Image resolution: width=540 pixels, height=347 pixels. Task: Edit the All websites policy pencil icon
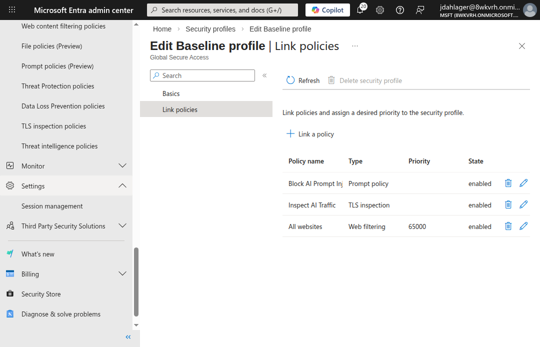pyautogui.click(x=523, y=226)
